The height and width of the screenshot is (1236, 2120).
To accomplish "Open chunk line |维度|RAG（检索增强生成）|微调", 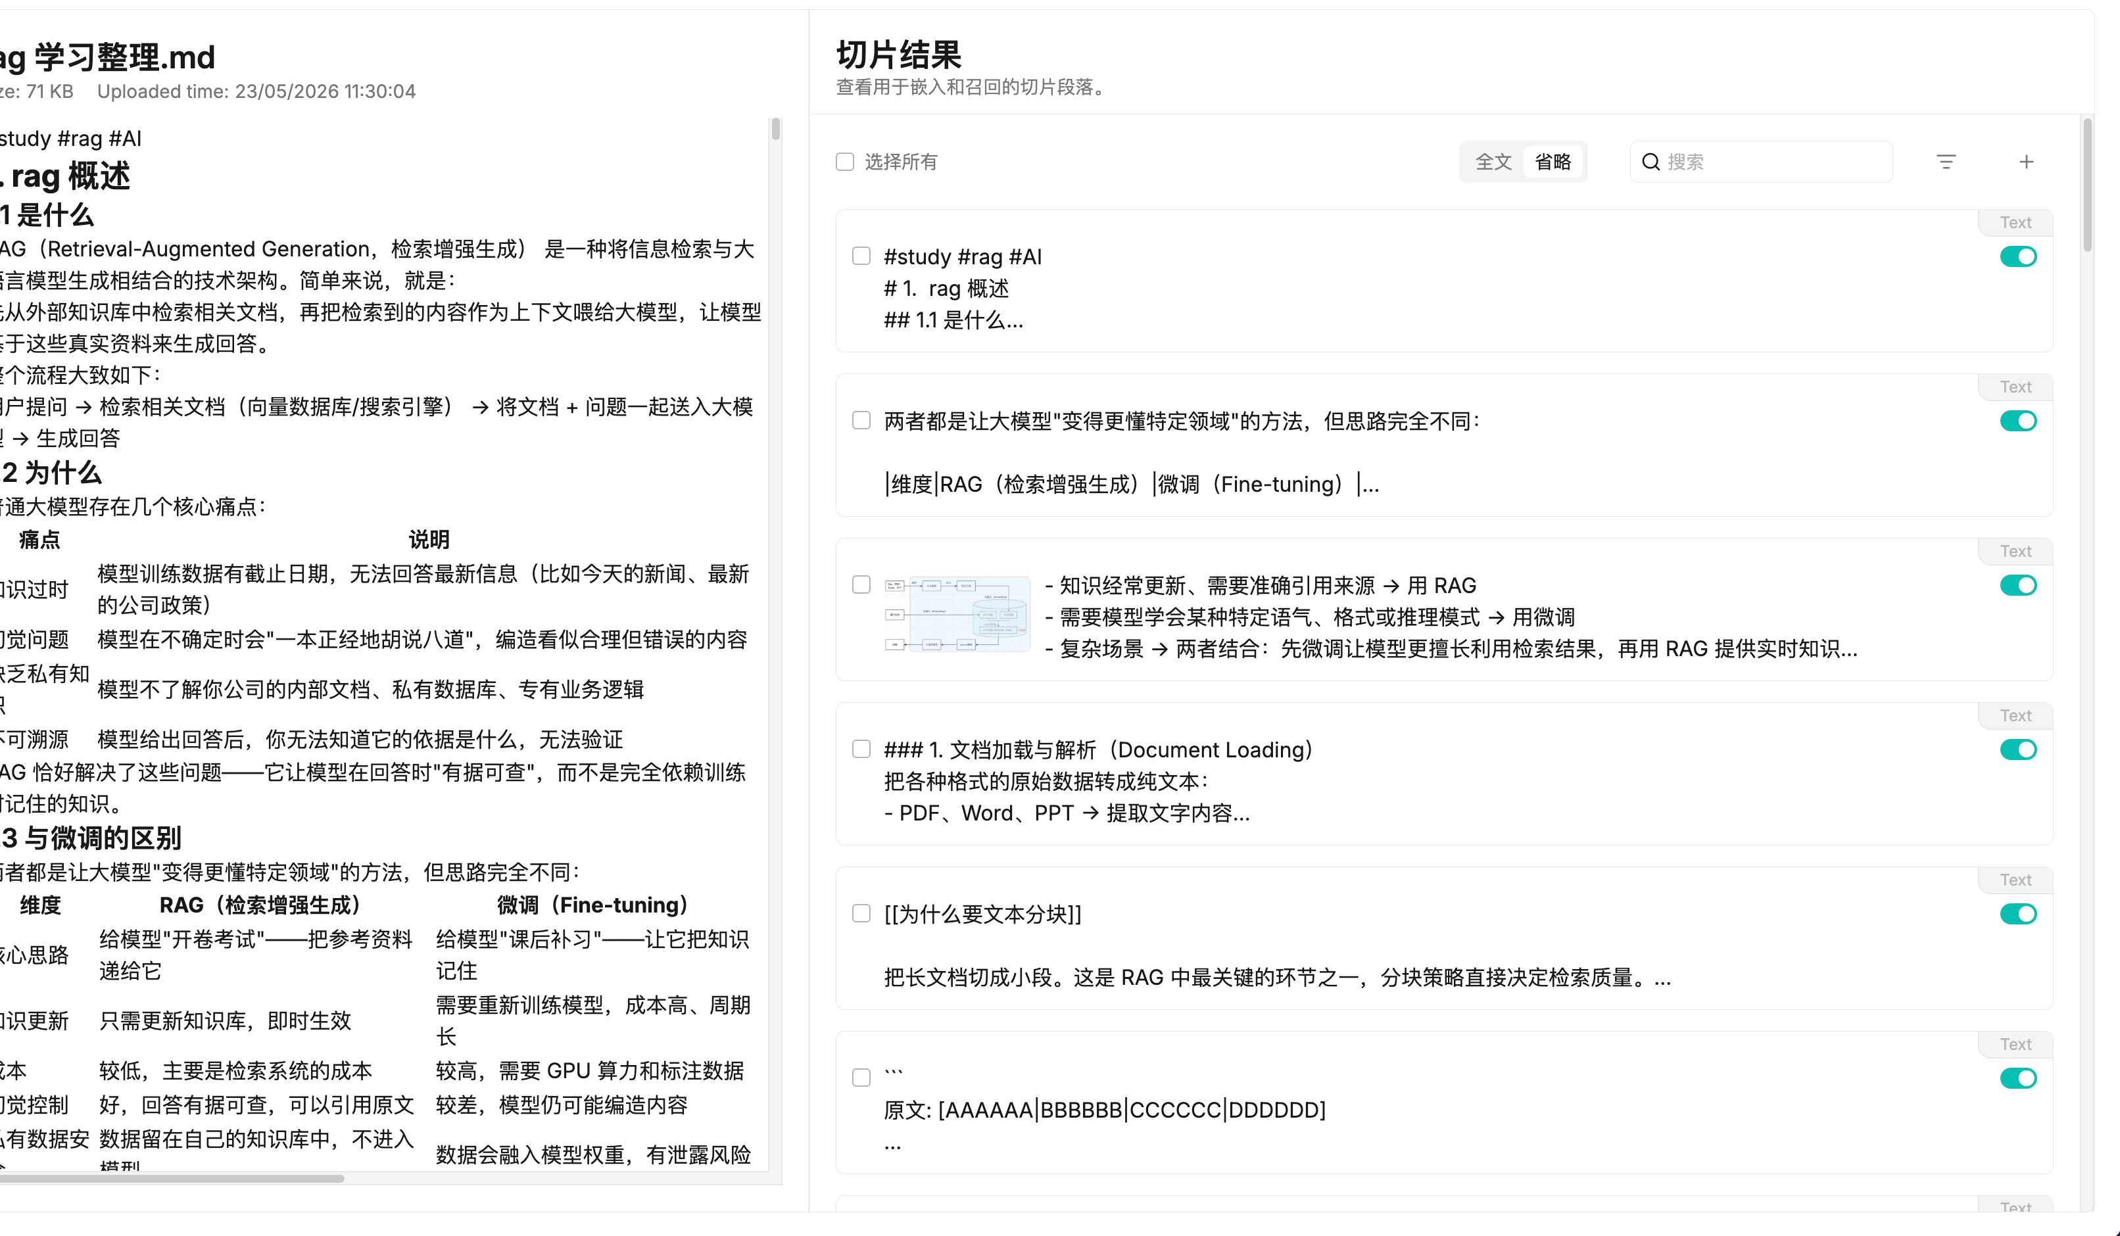I will click(x=1132, y=485).
